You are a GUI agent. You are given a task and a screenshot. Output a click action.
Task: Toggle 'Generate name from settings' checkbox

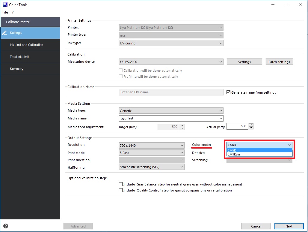[x=228, y=92]
